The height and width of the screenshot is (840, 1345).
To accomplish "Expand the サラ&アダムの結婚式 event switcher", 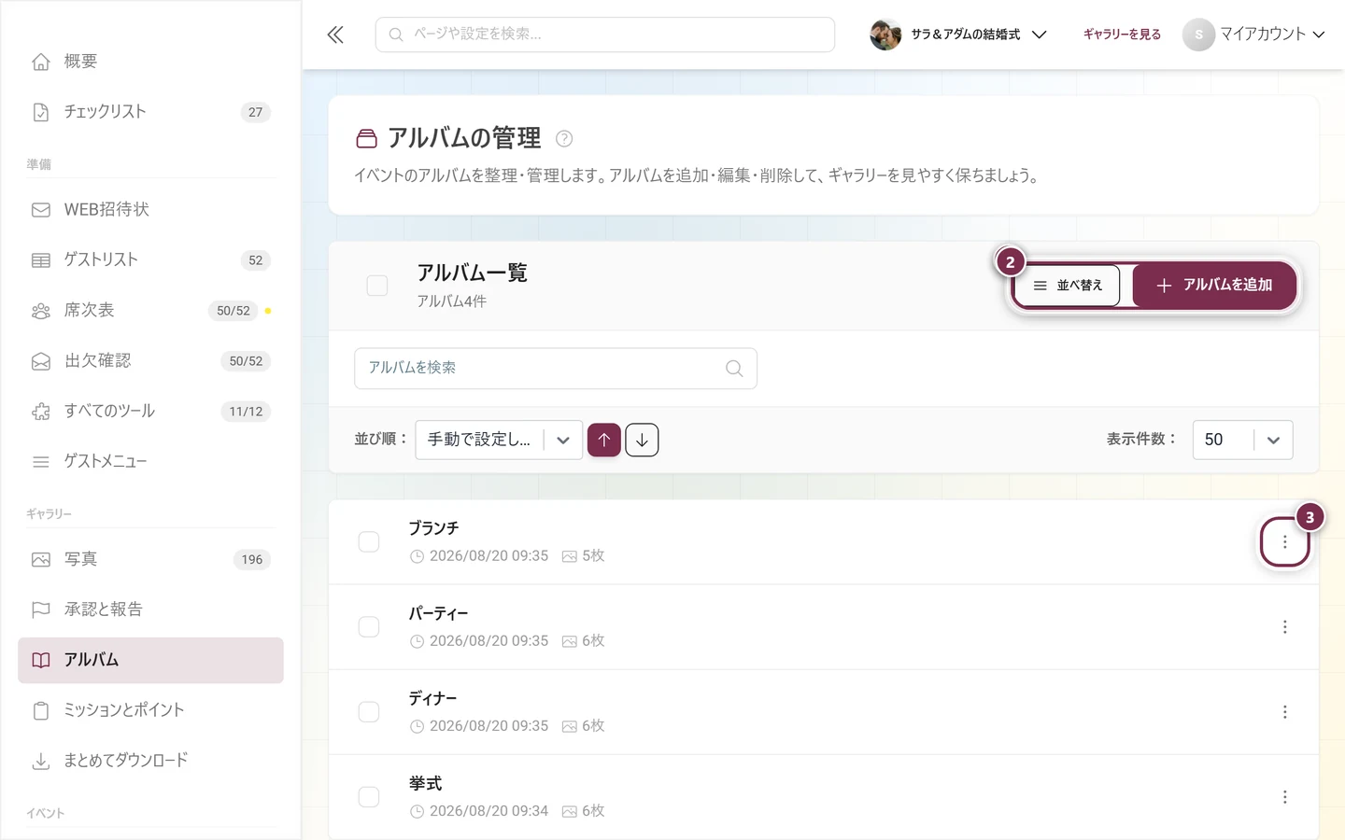I will pyautogui.click(x=959, y=35).
